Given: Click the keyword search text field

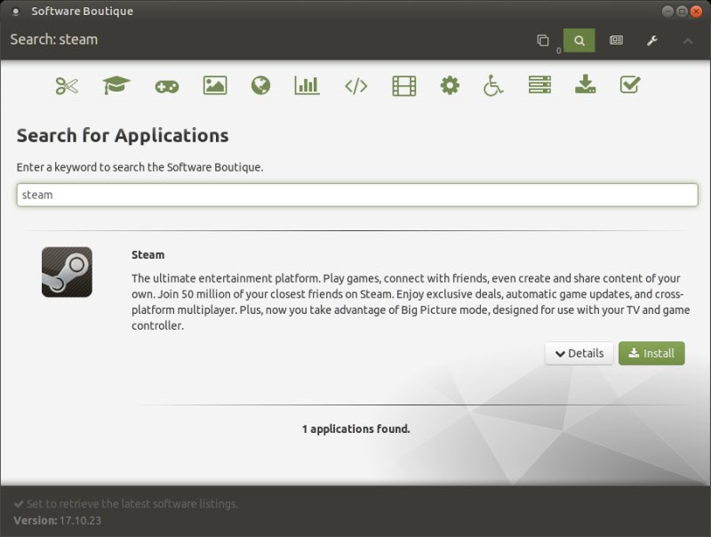Looking at the screenshot, I should point(356,195).
